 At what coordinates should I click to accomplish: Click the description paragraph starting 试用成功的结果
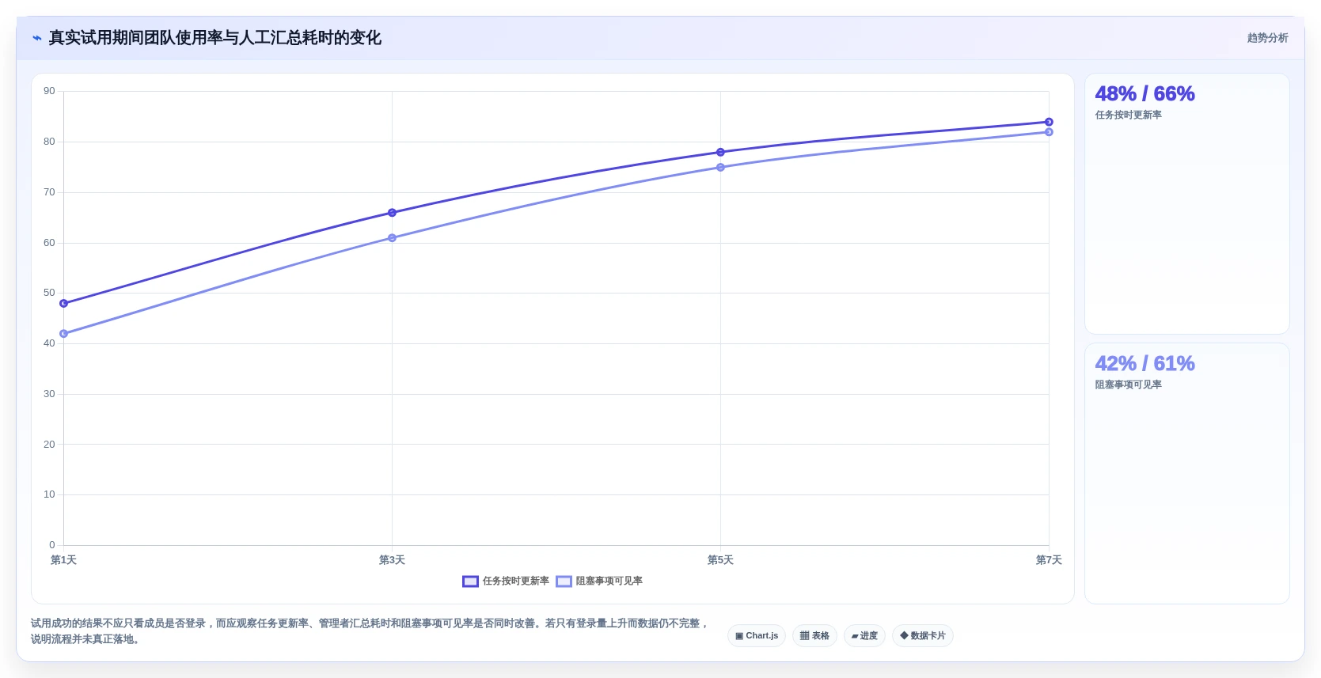tap(370, 631)
